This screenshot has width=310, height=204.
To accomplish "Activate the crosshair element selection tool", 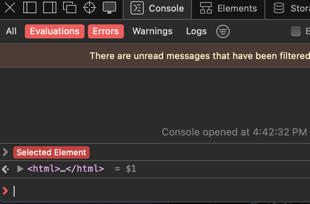I will coord(89,7).
